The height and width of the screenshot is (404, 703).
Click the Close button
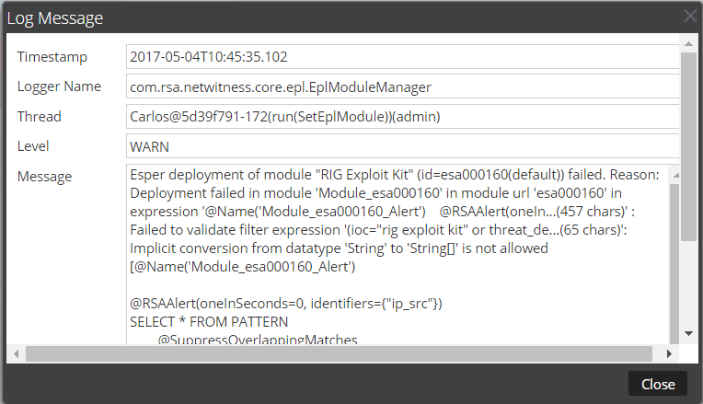658,384
